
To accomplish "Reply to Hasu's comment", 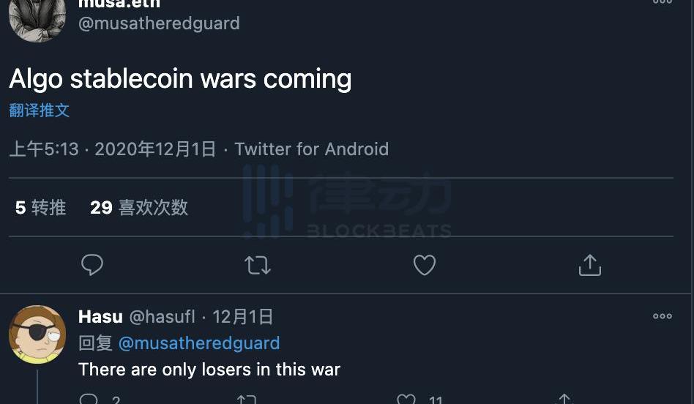I will pos(89,399).
